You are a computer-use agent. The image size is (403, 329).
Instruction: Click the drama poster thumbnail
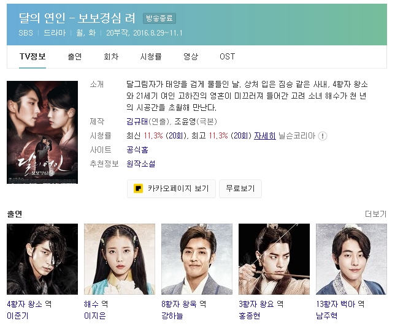point(42,132)
